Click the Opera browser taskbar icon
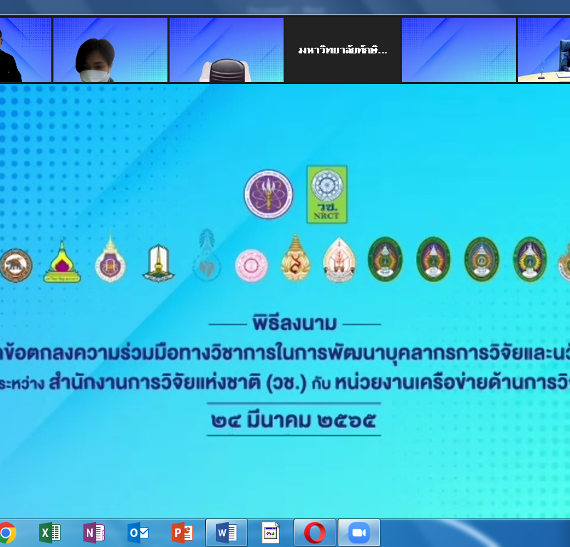Image resolution: width=570 pixels, height=547 pixels. 315,533
